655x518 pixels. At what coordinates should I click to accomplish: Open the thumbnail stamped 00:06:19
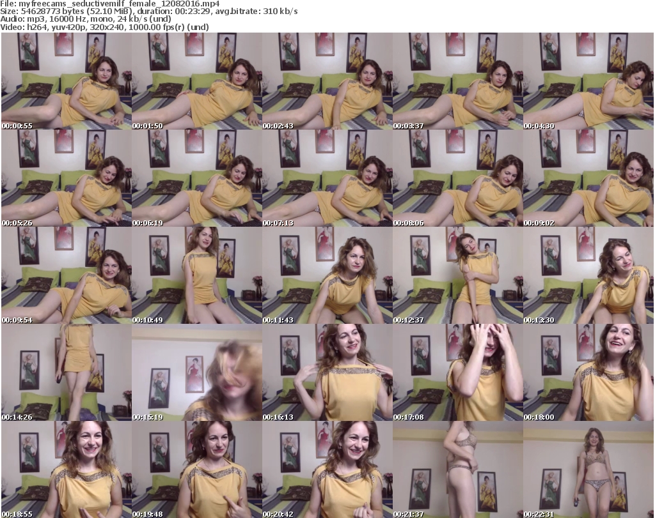point(197,178)
